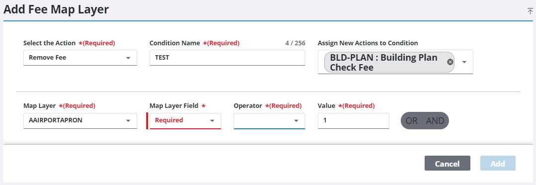536x185 pixels.
Task: Click the Operator field label
Action: pos(248,105)
